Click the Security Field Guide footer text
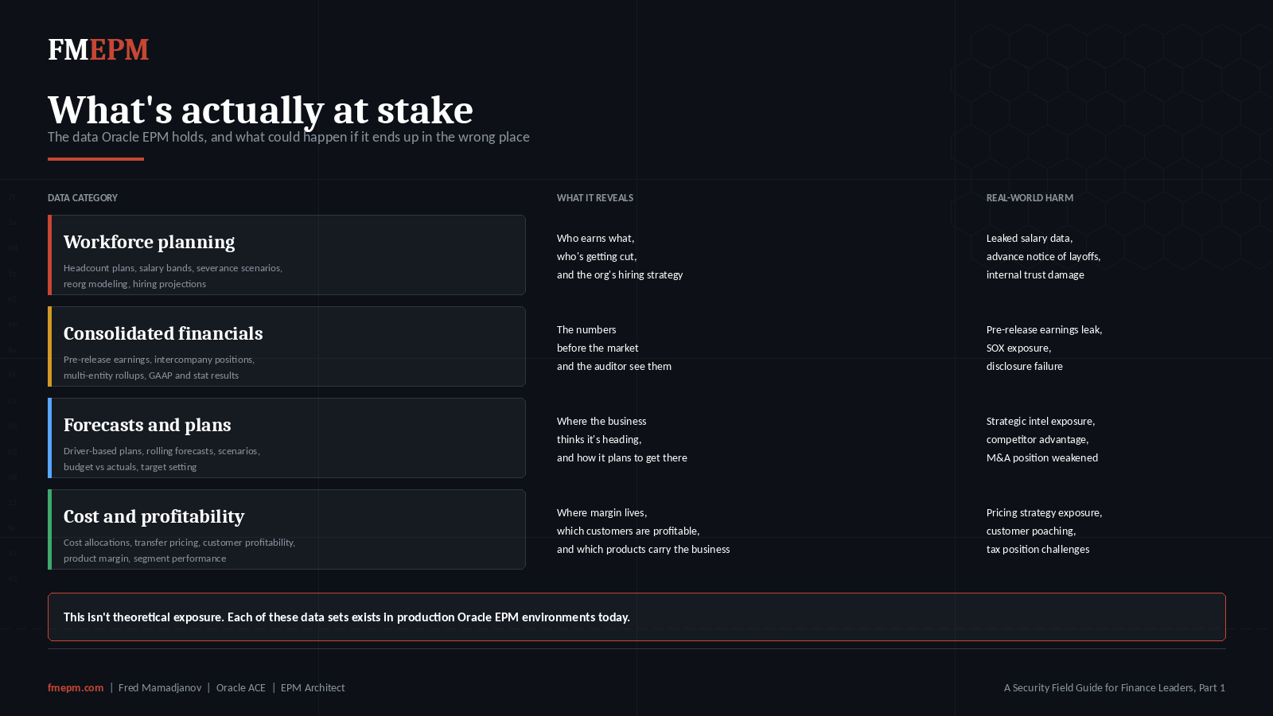Screen dimensions: 1273x716 pyautogui.click(x=1114, y=687)
